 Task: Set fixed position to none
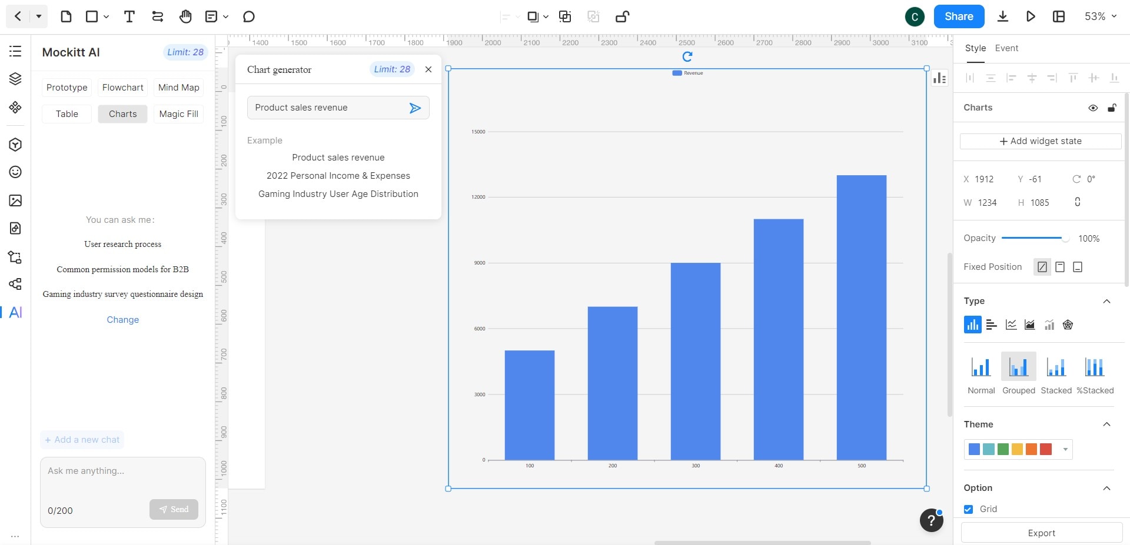click(x=1042, y=267)
